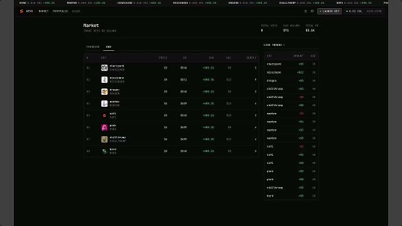
Task: Open the Portfolio nav item
Action: click(60, 11)
